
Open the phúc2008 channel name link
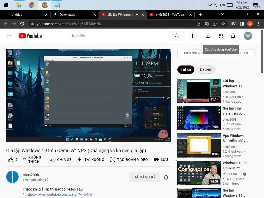pyautogui.click(x=31, y=175)
